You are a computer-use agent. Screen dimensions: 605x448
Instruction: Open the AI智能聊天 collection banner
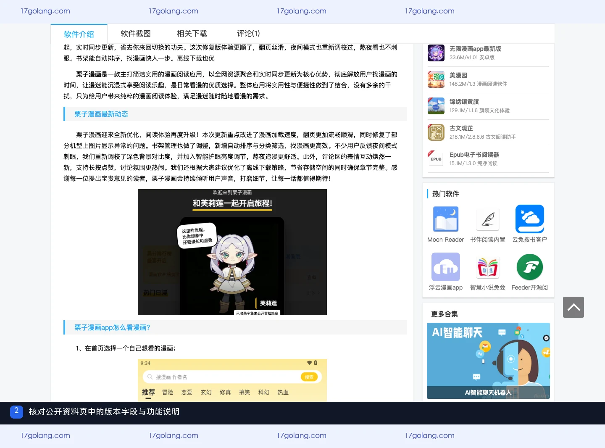coord(488,361)
